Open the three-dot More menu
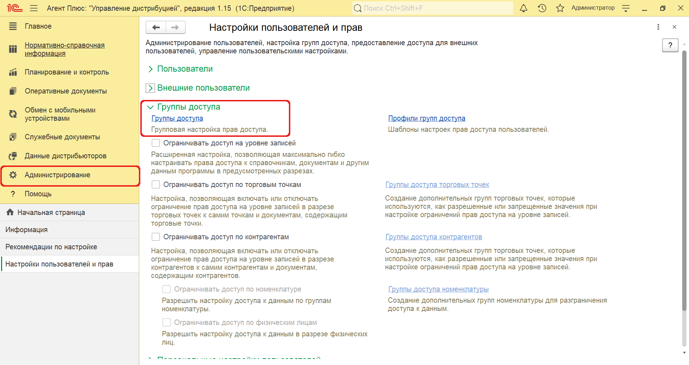The width and height of the screenshot is (689, 365). point(658,27)
